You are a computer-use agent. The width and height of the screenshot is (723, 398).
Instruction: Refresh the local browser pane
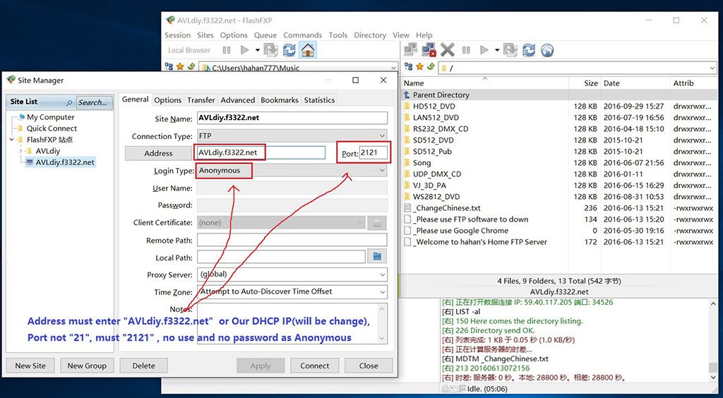coord(289,49)
